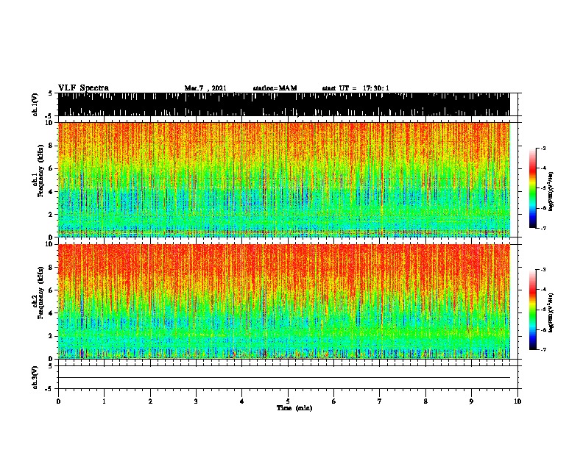Select the "Time (min)" axis title

coord(294,408)
